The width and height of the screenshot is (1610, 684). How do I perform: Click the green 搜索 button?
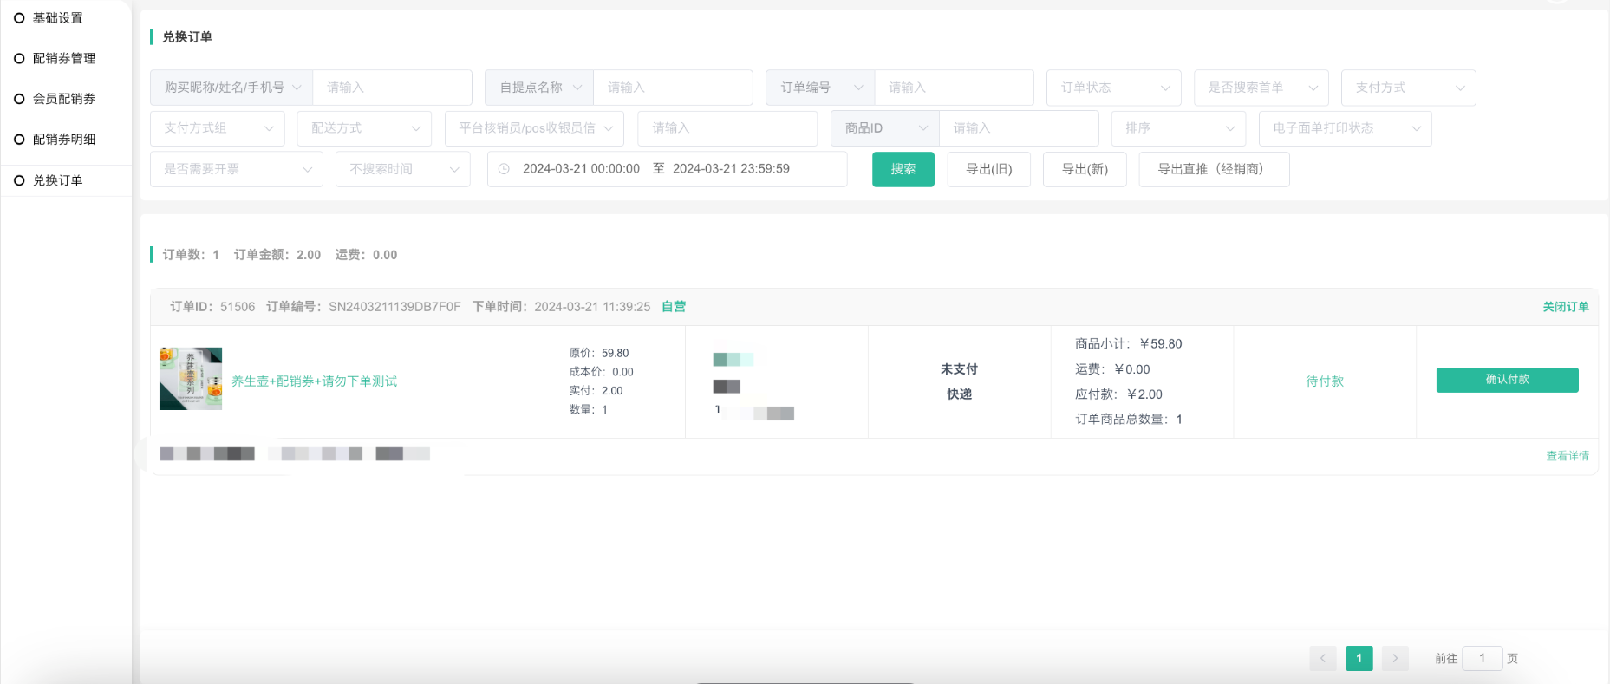(903, 169)
